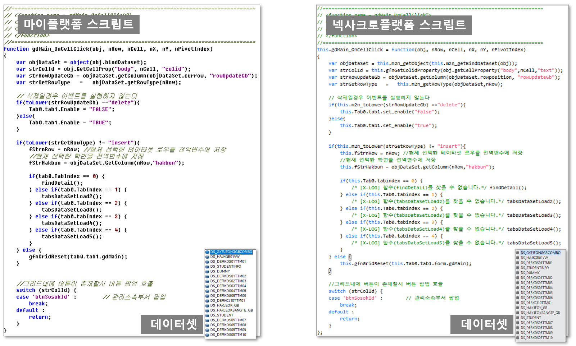
Task: Select DS_DERKDS01TTM02 name in MiPlatform dataset list
Action: tap(228, 276)
